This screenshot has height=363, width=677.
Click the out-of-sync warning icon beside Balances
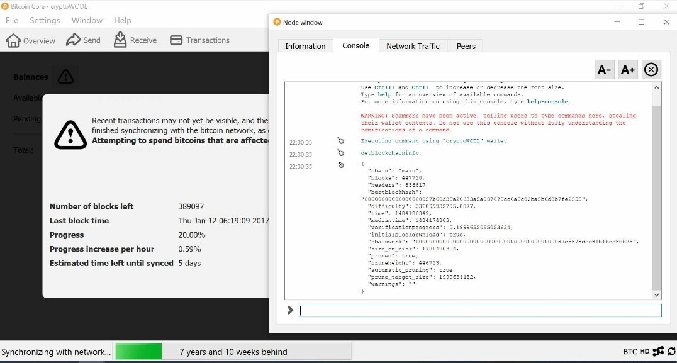65,77
